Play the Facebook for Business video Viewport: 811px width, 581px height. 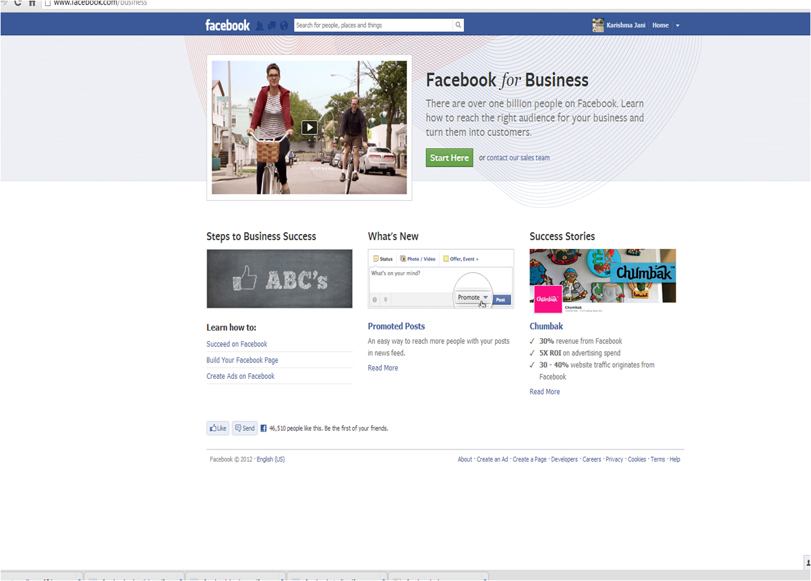pyautogui.click(x=309, y=127)
